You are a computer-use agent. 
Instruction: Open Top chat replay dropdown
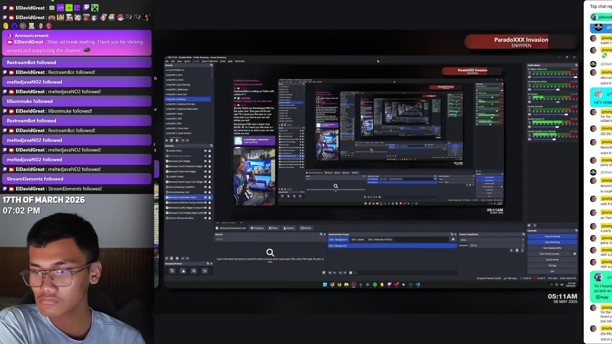point(601,6)
